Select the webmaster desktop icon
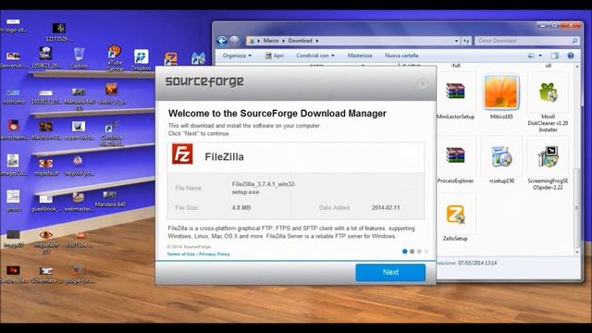 (78, 202)
